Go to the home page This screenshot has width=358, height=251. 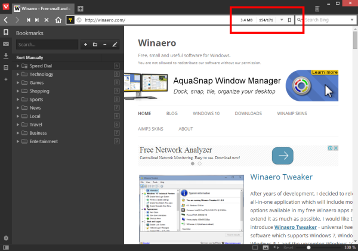click(58, 20)
